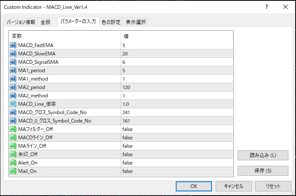296x196 pixels.
Task: Switch to the バージョン情報 tab
Action: click(x=21, y=22)
